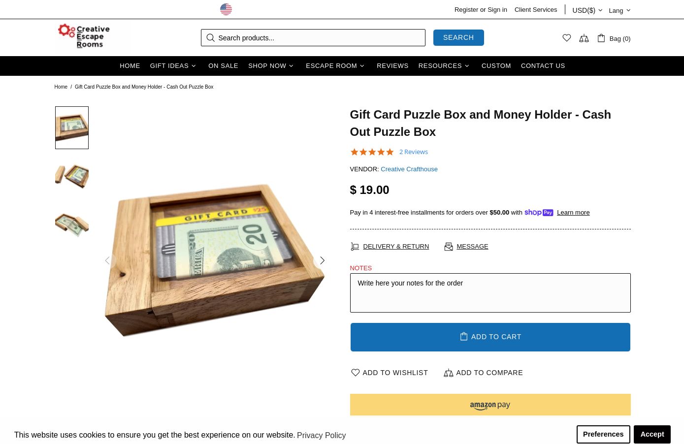Expand the USD($) currency dropdown
Viewport: 684px width, 444px height.
[587, 10]
